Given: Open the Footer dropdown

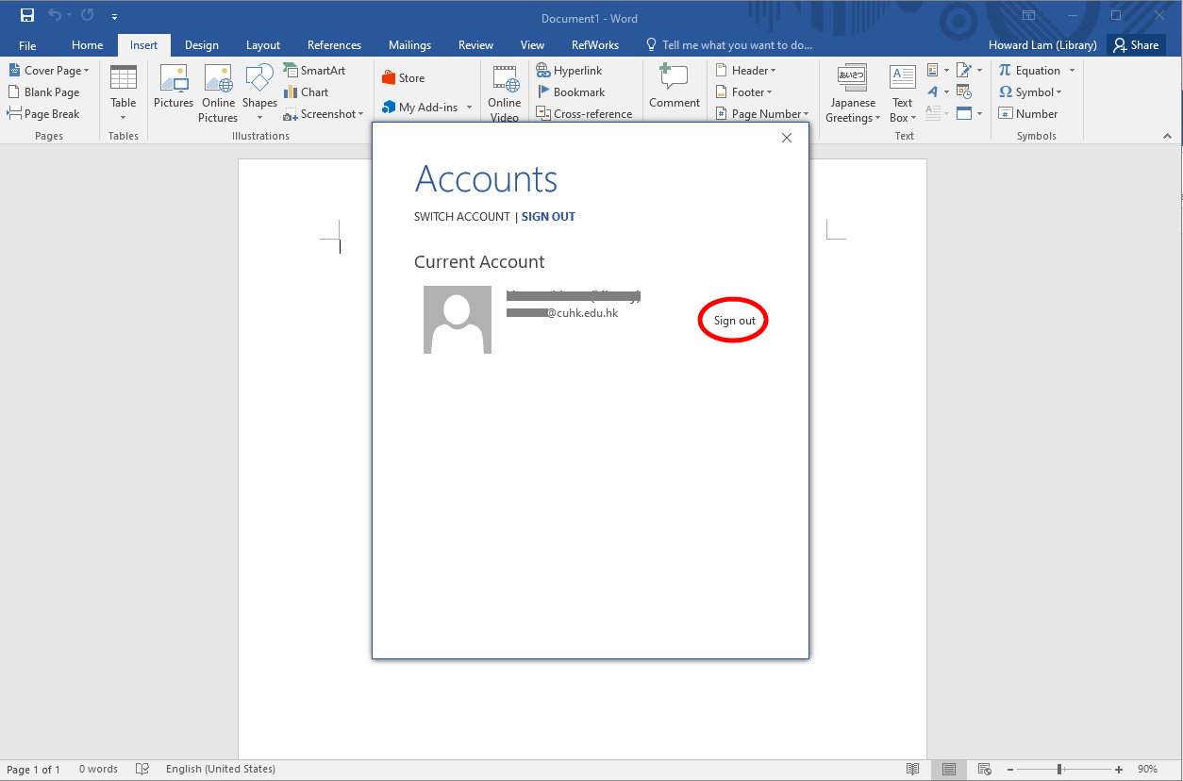Looking at the screenshot, I should [743, 92].
